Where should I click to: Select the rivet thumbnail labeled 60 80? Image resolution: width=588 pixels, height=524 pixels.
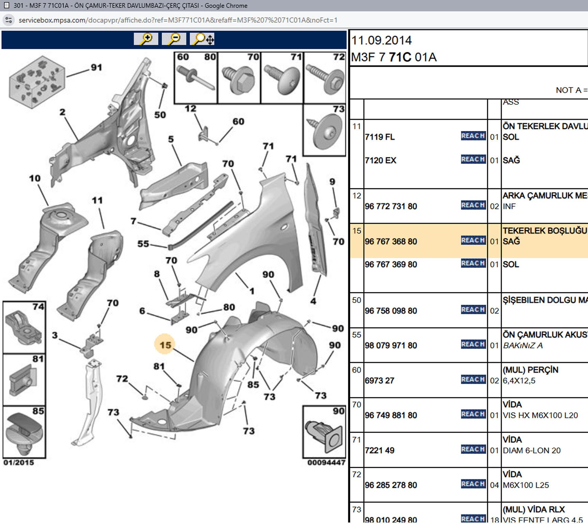pyautogui.click(x=196, y=78)
